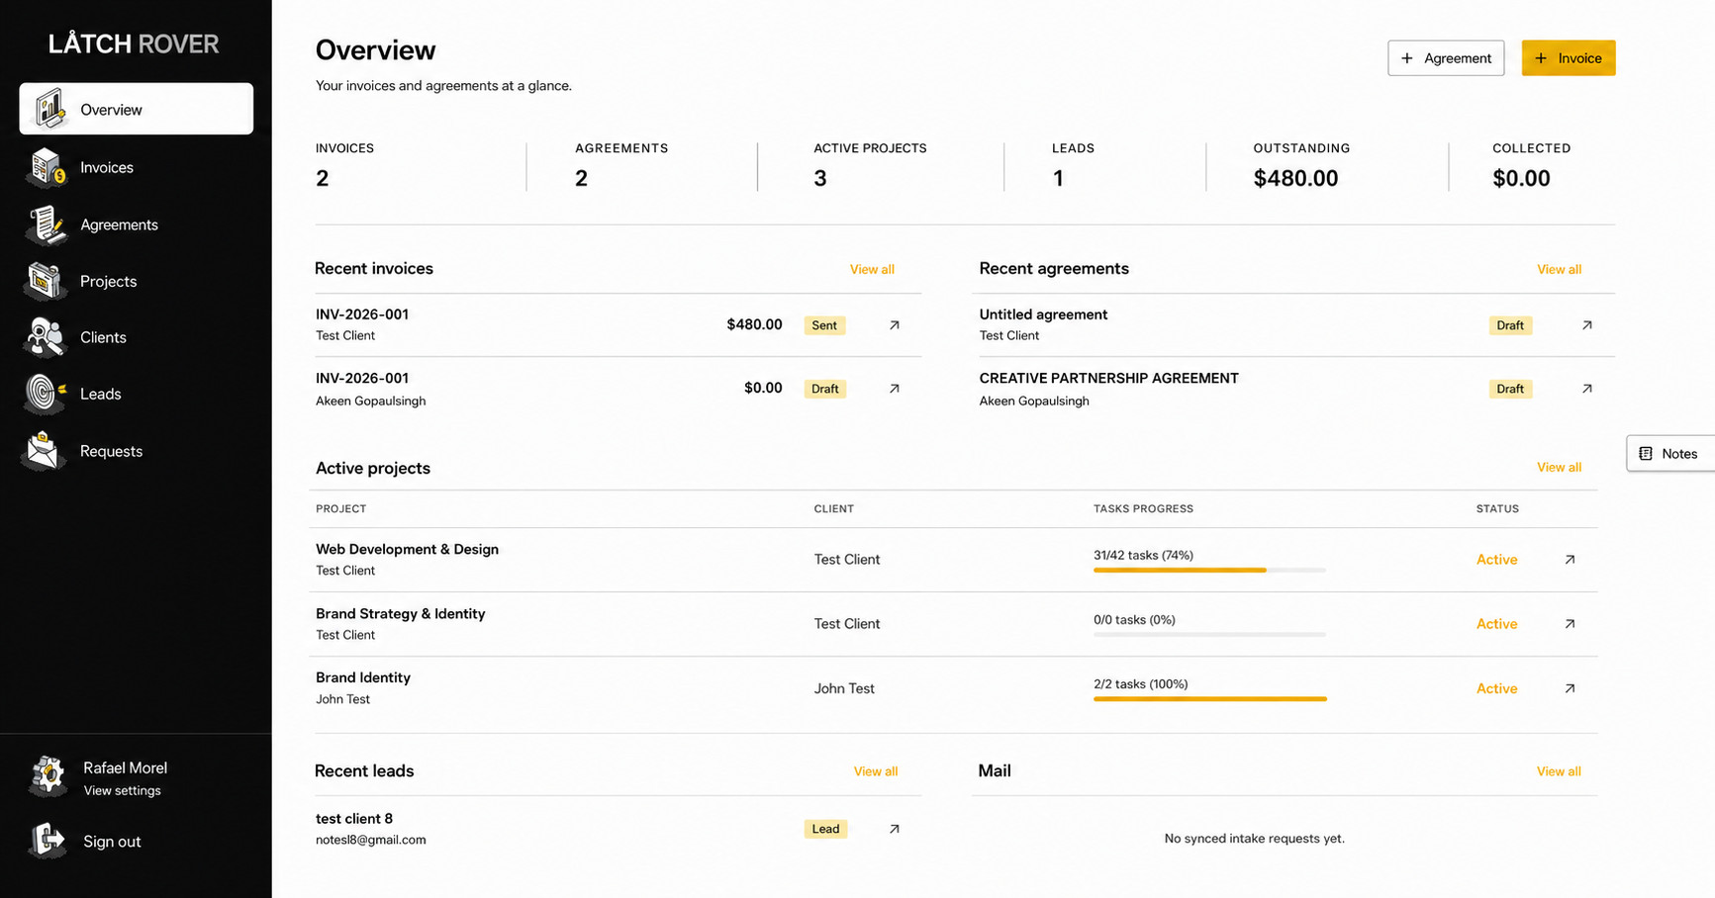This screenshot has width=1715, height=898.
Task: Click the Leads target icon in sidebar
Action: point(45,394)
